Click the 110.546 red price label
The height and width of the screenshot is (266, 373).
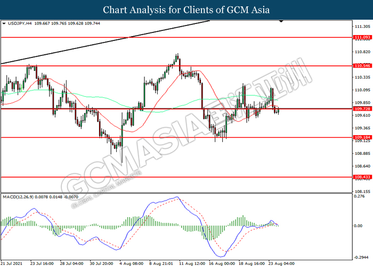point(362,65)
